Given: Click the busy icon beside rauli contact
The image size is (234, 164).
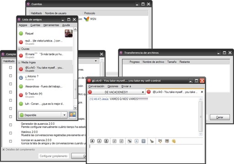Looking at the screenshot, I should pos(21,42).
